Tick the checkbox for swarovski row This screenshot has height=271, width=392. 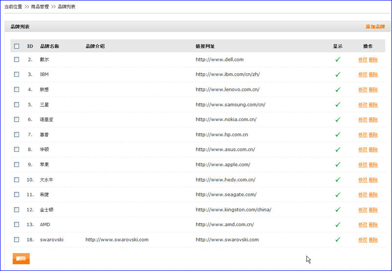point(17,240)
